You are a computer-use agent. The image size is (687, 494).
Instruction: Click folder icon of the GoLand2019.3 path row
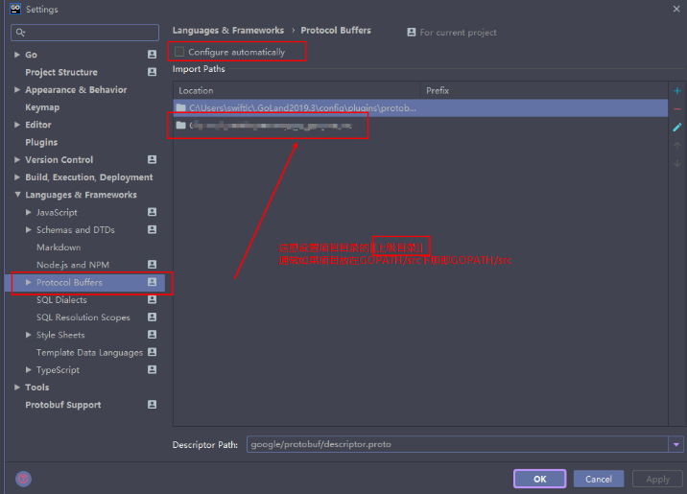point(181,107)
